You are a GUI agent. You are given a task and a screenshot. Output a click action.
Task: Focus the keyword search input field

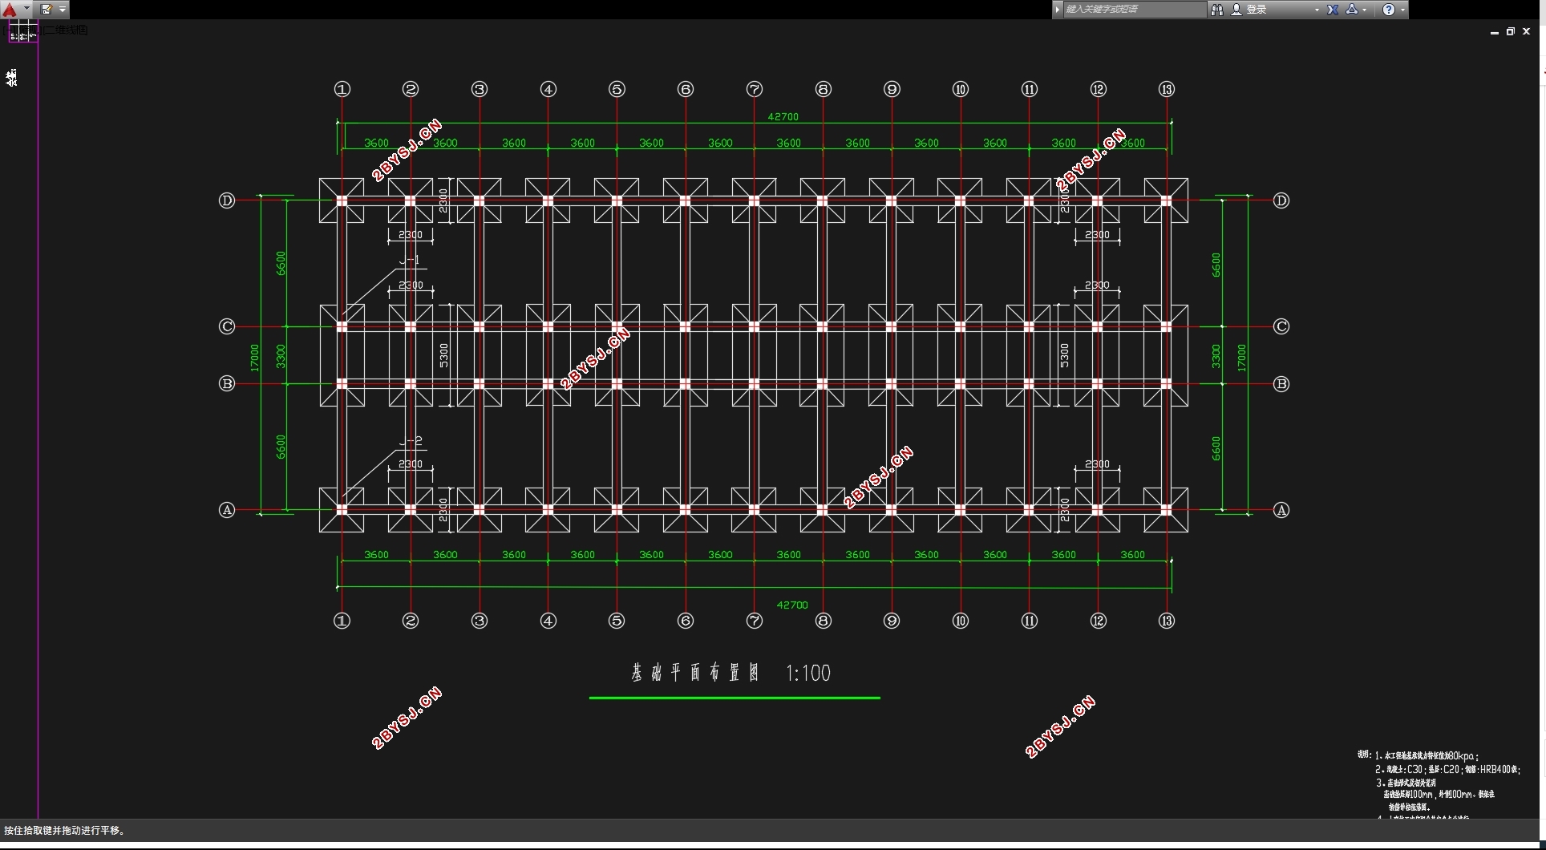[x=1134, y=10]
